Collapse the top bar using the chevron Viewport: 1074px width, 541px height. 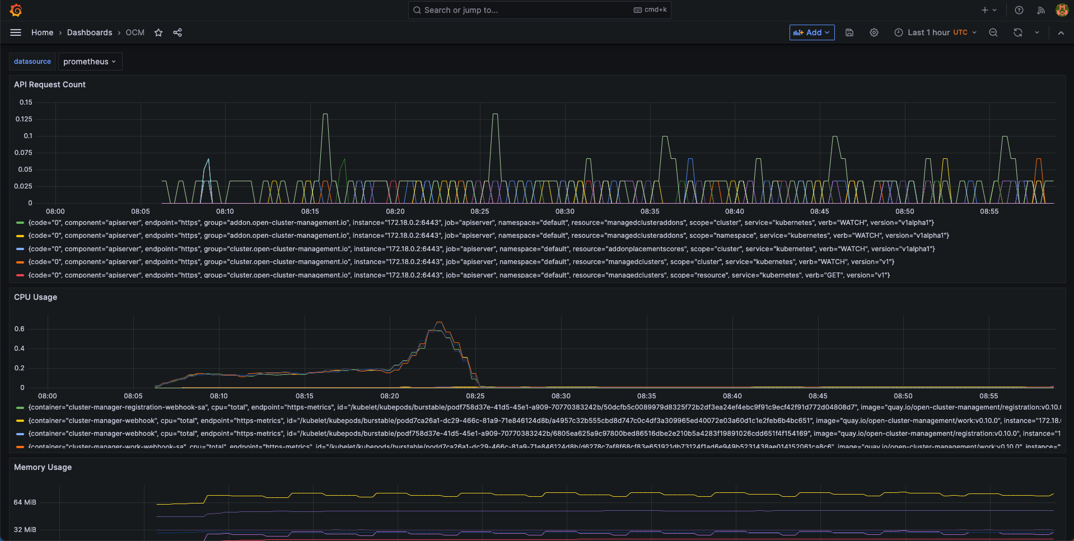[x=1061, y=32]
